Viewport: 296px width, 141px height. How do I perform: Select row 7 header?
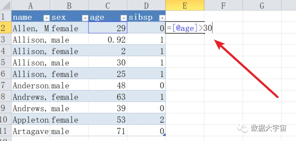pyautogui.click(x=6, y=85)
